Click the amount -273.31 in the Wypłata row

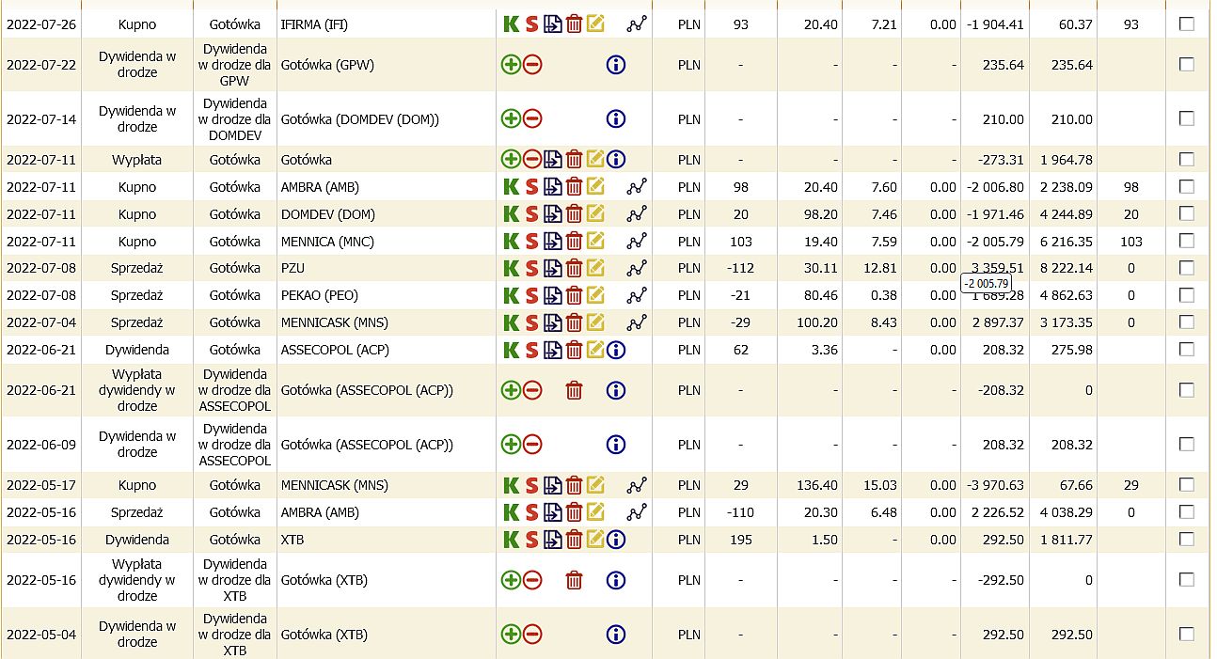[x=1002, y=160]
